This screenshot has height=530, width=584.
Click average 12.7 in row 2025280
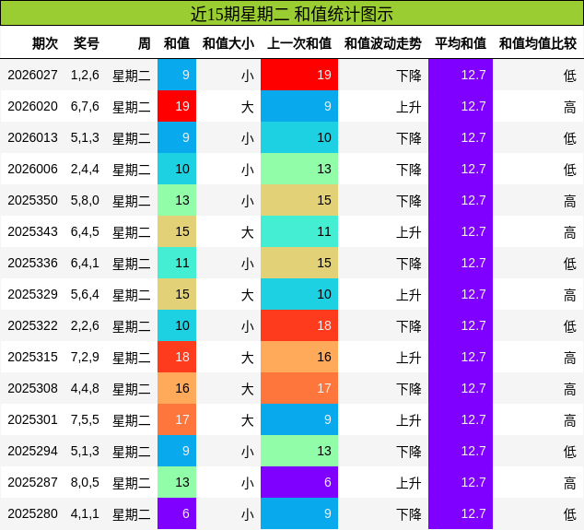461,513
